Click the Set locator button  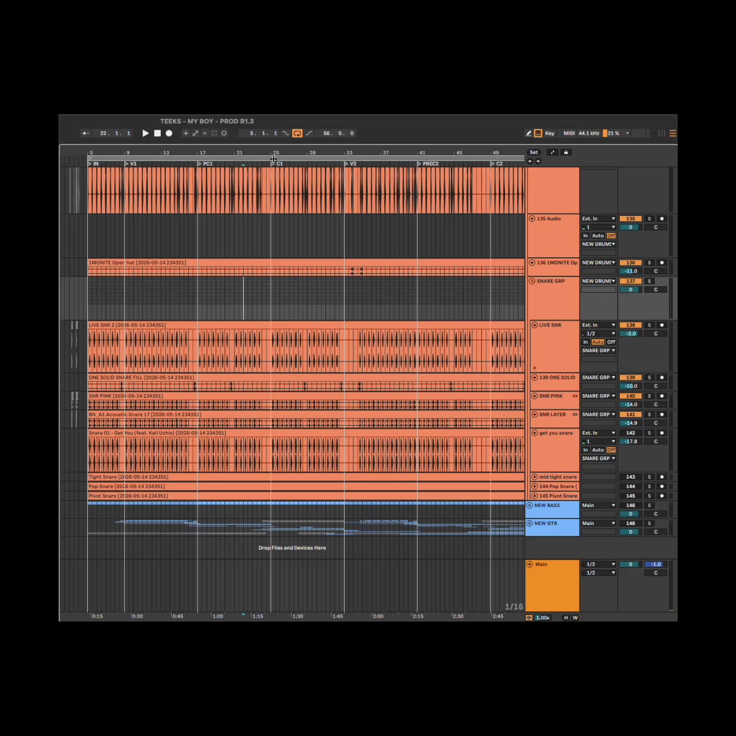[534, 153]
